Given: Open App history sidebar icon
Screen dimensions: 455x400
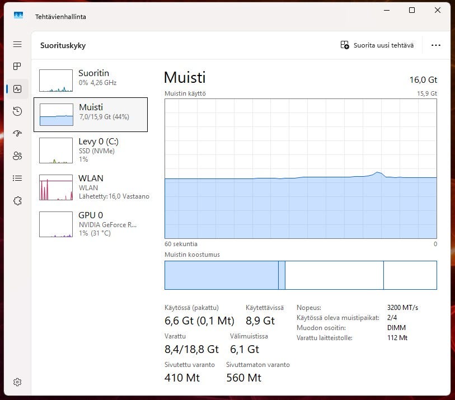Looking at the screenshot, I should click(17, 111).
